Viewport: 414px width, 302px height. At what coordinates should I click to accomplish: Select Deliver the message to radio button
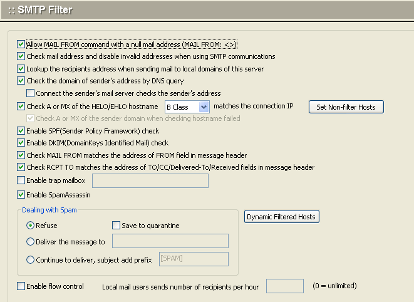[x=30, y=241]
